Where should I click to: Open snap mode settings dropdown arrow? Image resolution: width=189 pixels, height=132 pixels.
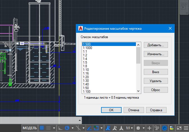click(x=54, y=128)
